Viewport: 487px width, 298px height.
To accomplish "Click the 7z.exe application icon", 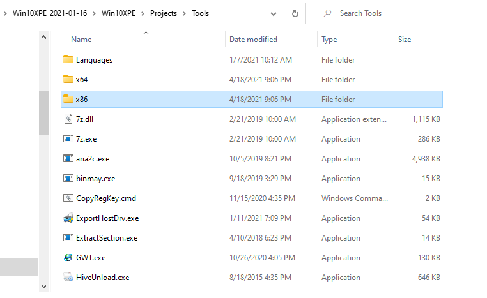I will [68, 138].
